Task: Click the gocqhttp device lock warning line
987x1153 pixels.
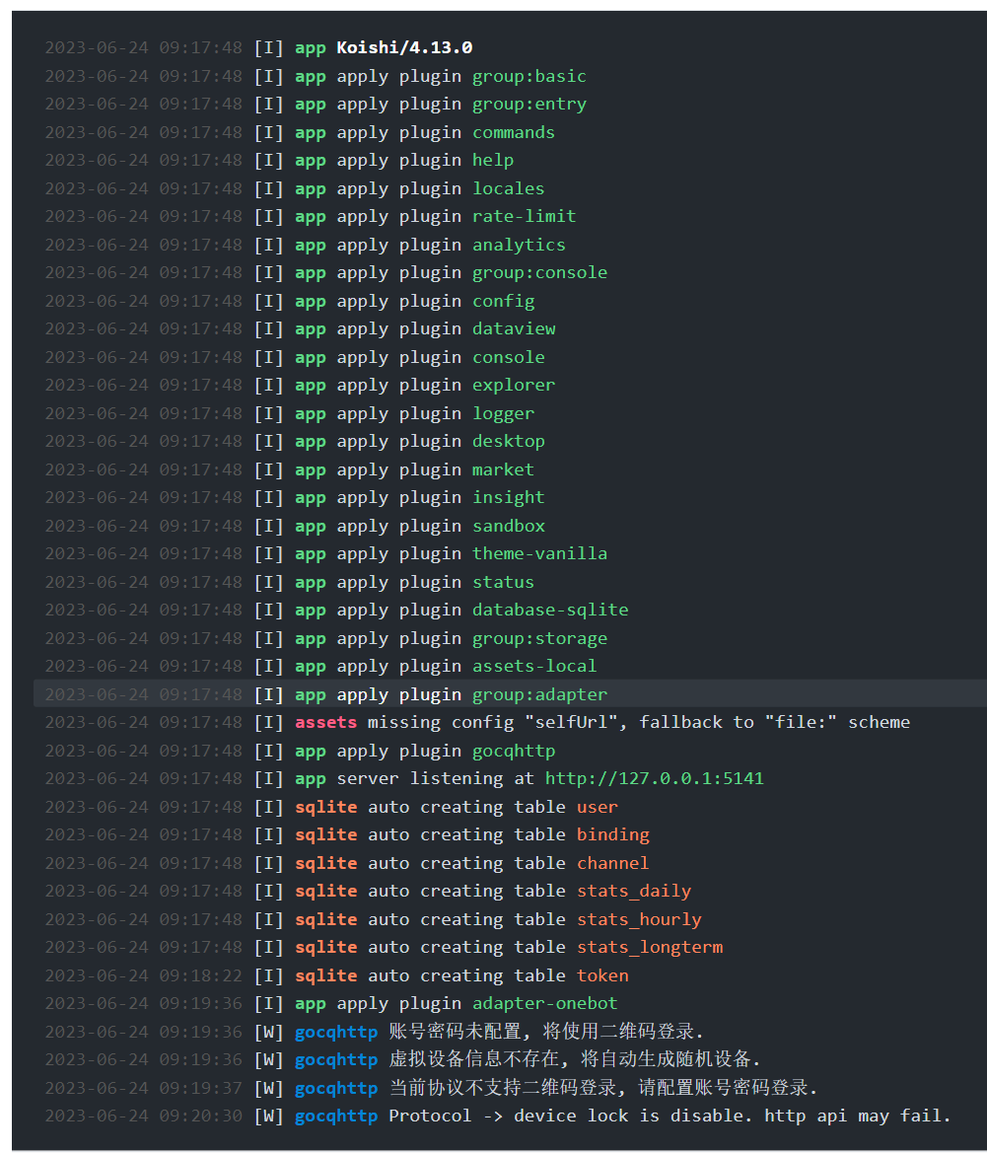Action: click(x=510, y=1117)
